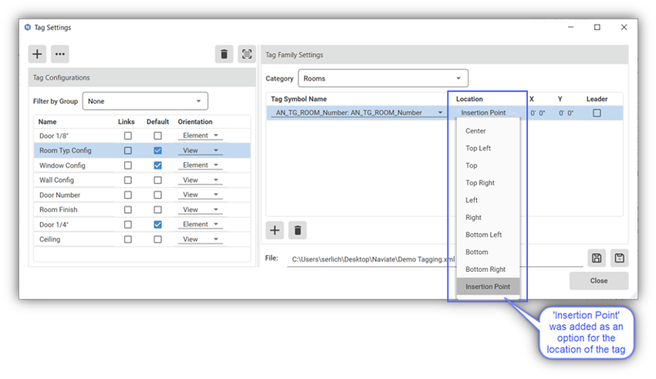The image size is (656, 379).
Task: Select the Room Typ Config row
Action: tap(142, 151)
